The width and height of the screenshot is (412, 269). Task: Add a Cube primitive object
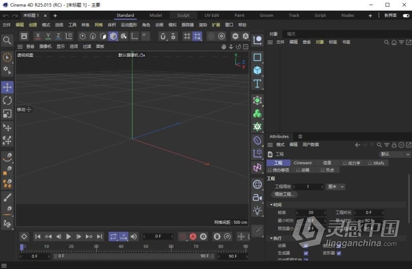coord(257,70)
